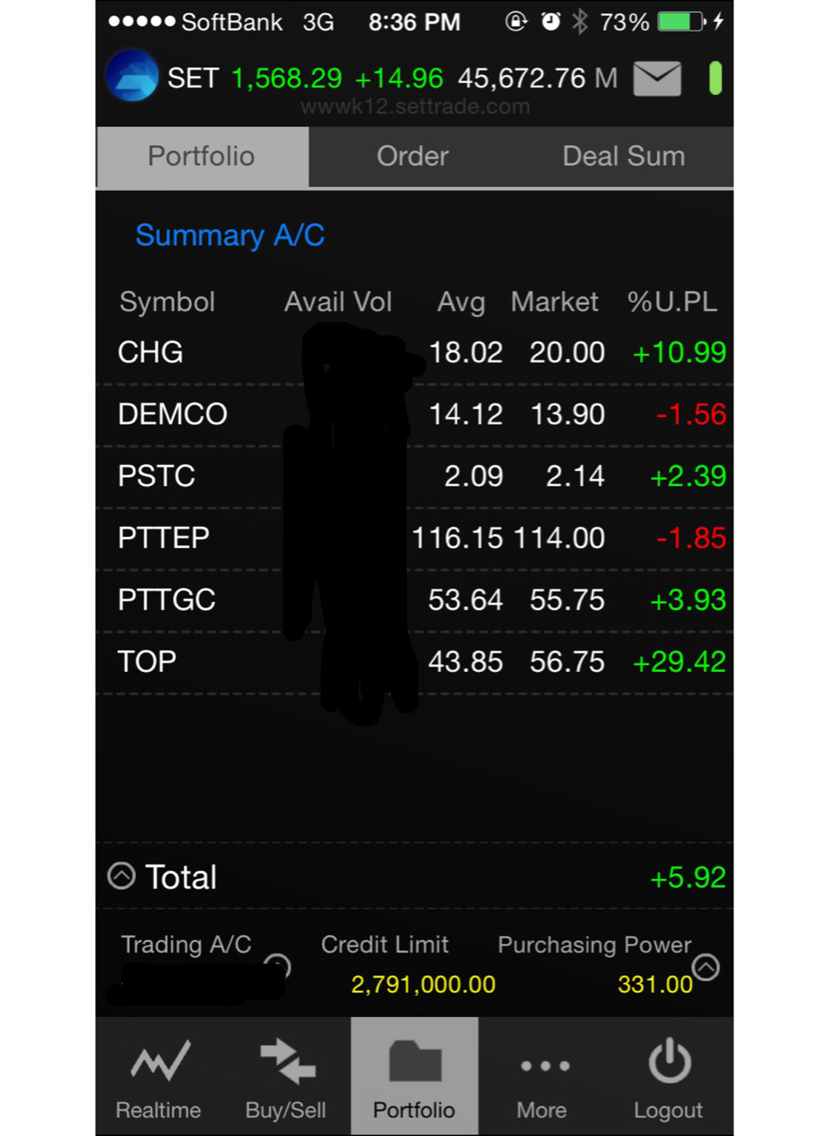
Task: Tap the Logout power icon
Action: (x=669, y=1062)
